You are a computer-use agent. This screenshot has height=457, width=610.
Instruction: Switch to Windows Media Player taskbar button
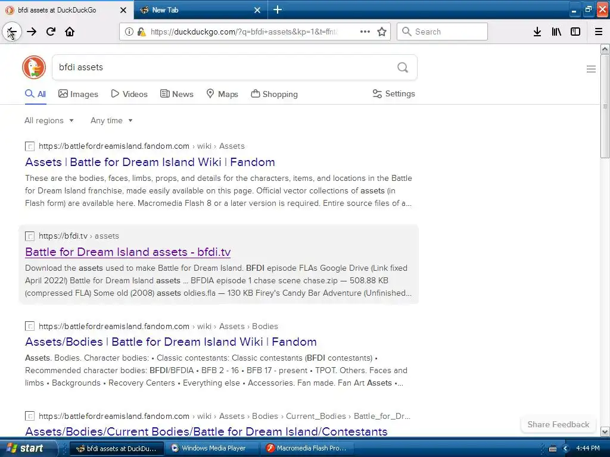(x=211, y=448)
